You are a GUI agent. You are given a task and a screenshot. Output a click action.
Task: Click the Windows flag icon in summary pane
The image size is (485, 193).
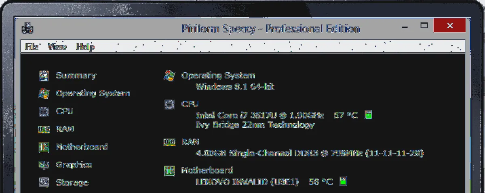[169, 75]
